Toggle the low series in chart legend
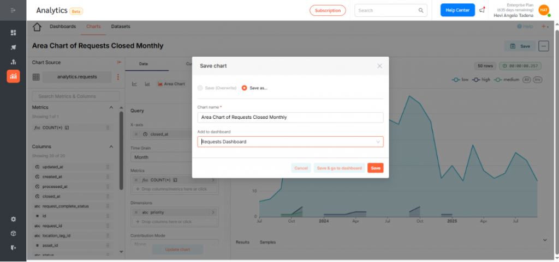 point(461,80)
